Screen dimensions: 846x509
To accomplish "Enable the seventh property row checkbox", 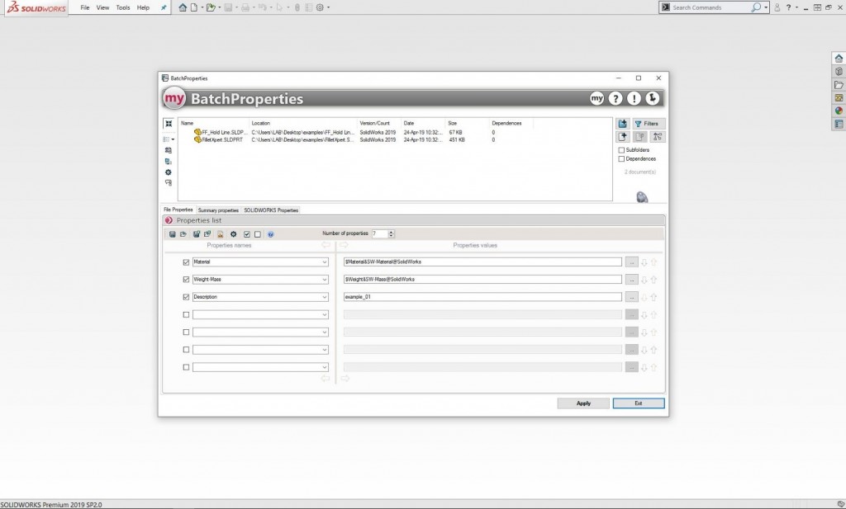I will click(186, 367).
